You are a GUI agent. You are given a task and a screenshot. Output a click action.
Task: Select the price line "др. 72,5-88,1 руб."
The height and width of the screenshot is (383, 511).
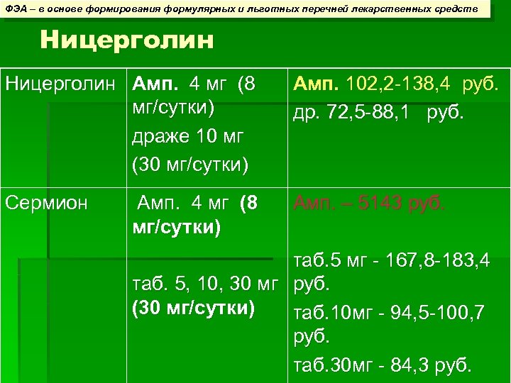pos(378,113)
